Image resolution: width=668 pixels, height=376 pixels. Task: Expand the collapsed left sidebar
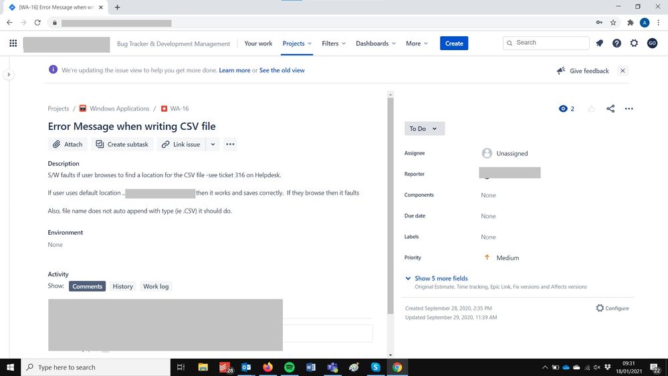coord(9,75)
